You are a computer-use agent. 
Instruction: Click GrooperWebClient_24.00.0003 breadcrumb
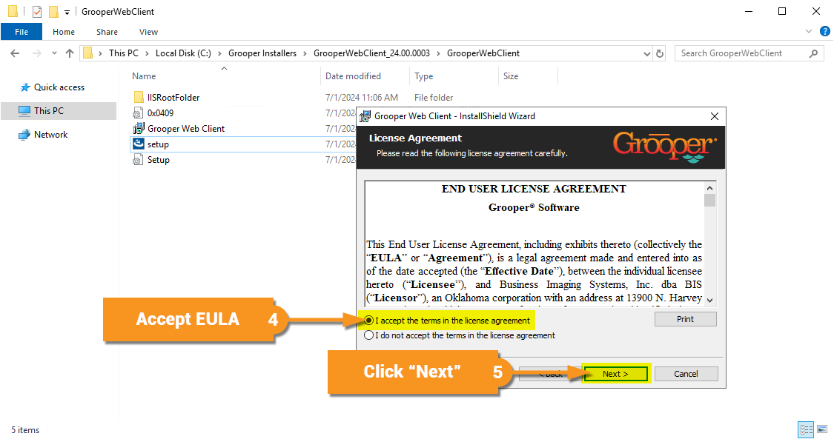pos(372,53)
